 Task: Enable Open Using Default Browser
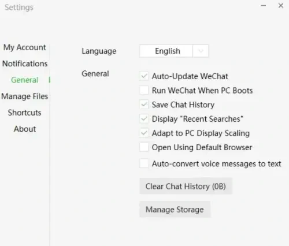click(x=144, y=147)
